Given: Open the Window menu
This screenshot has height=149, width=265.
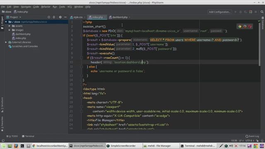Looking at the screenshot, I should point(79,7).
